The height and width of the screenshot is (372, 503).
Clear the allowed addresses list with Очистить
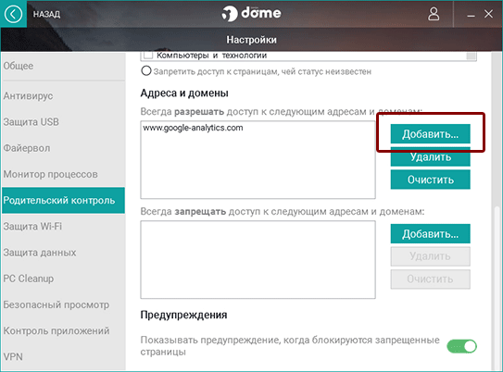point(430,180)
